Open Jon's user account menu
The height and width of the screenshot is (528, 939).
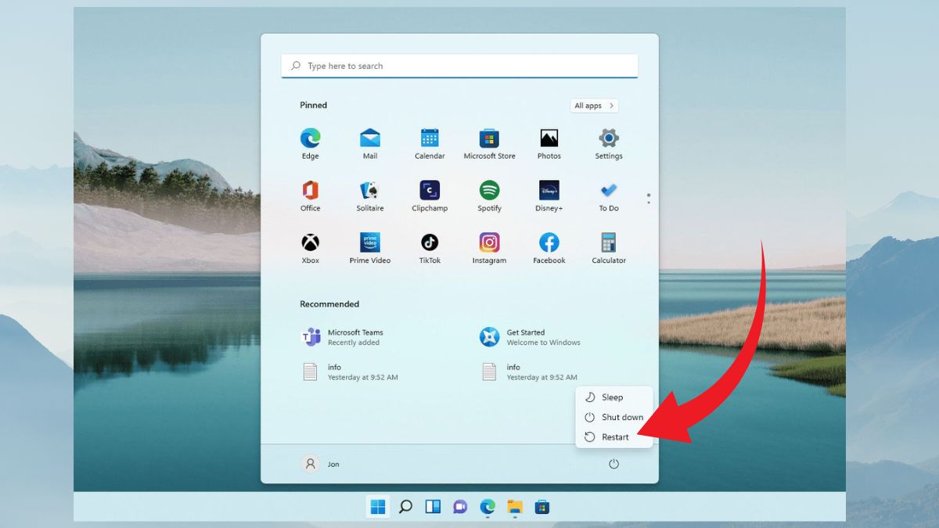[x=322, y=464]
